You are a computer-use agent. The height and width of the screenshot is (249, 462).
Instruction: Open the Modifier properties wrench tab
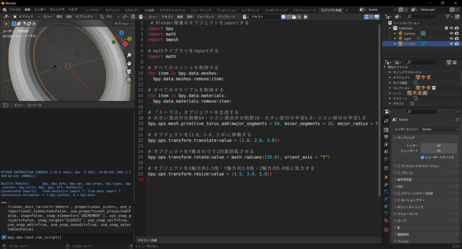[386, 185]
